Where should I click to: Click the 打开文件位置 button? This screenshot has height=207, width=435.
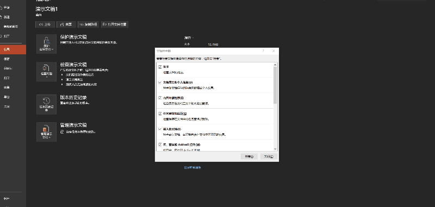115,24
